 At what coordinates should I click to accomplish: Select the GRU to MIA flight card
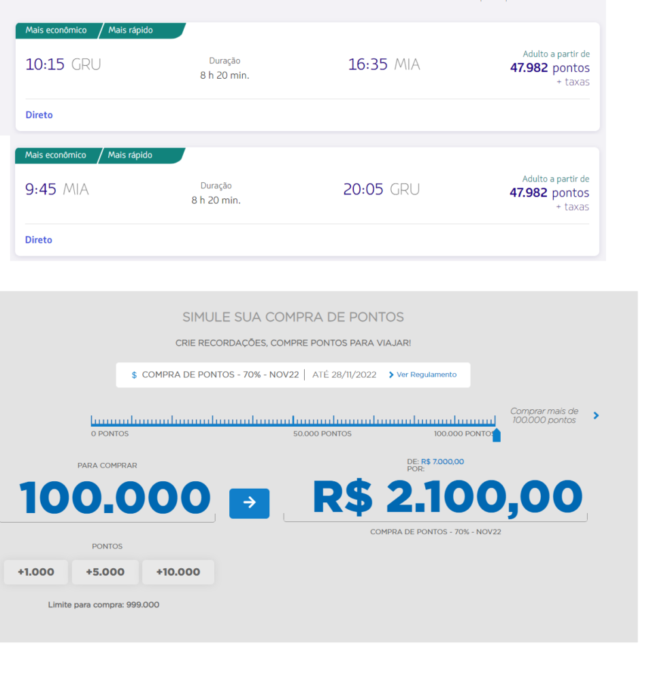pyautogui.click(x=307, y=77)
